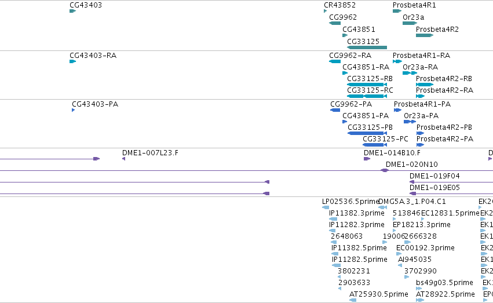Click the Prosbeta4R2-RA transcript label
493x303 pixels.
pos(444,90)
